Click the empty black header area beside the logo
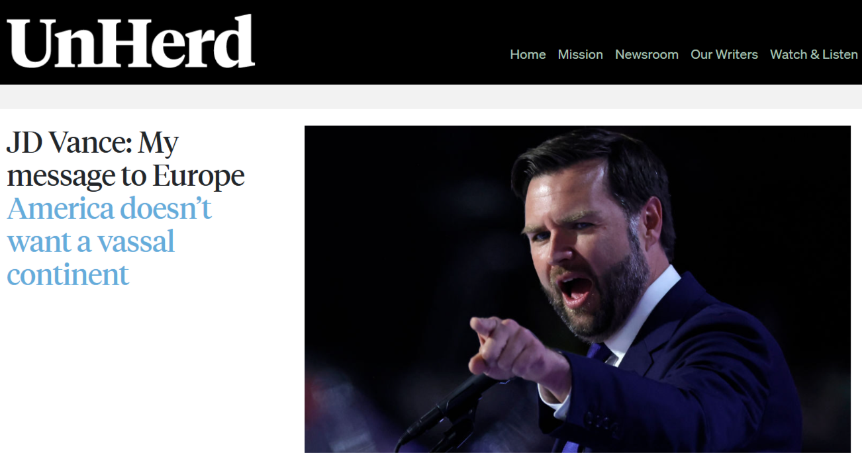This screenshot has height=457, width=862. click(377, 41)
